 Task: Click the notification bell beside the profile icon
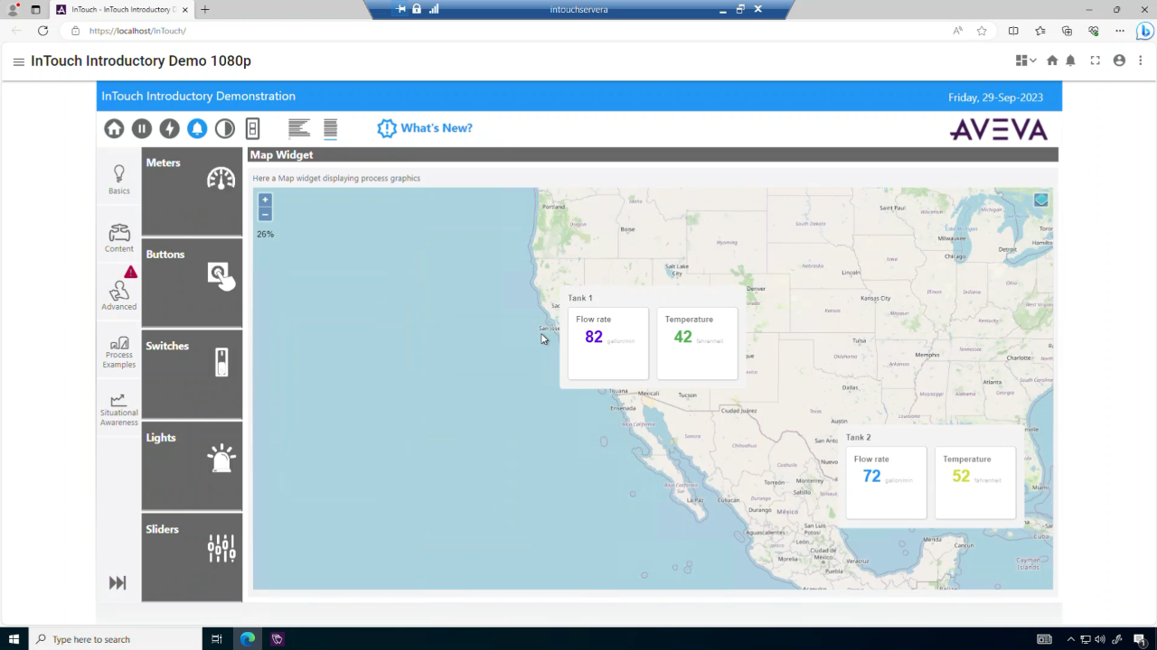pyautogui.click(x=1070, y=60)
